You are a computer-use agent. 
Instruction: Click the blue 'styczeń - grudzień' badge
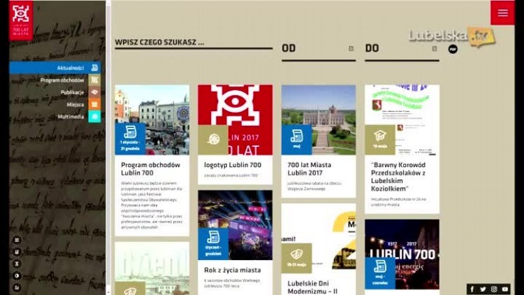pos(213,244)
